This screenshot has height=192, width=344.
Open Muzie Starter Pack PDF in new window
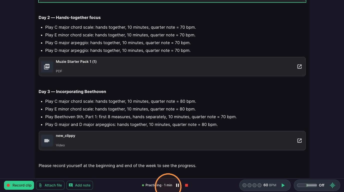coord(299,67)
